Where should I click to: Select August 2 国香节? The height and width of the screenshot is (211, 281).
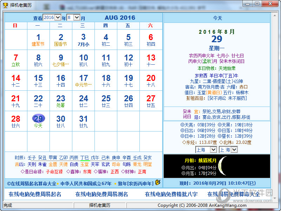click(x=61, y=40)
